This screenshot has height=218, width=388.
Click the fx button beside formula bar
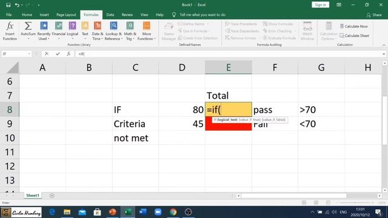(x=69, y=54)
